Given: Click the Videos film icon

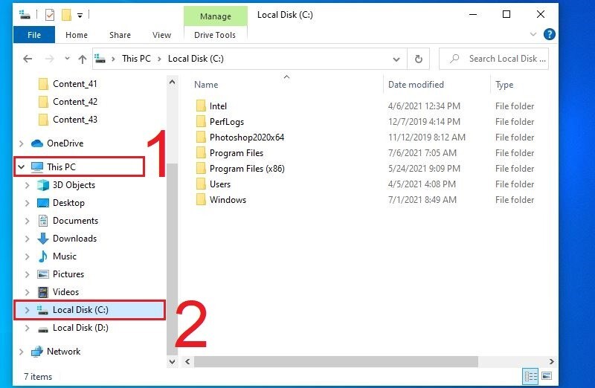Looking at the screenshot, I should pyautogui.click(x=43, y=292).
